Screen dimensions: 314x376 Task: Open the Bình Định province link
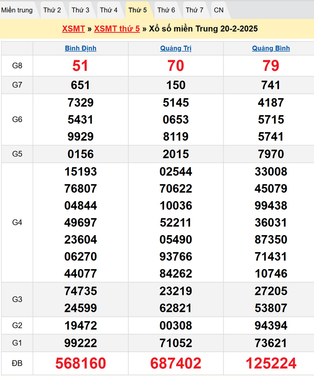(81, 49)
